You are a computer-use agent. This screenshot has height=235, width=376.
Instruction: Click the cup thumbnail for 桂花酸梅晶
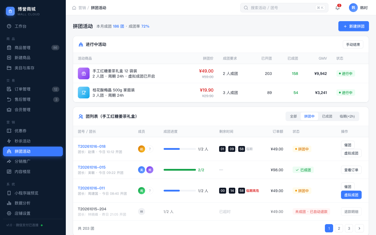tap(84, 93)
